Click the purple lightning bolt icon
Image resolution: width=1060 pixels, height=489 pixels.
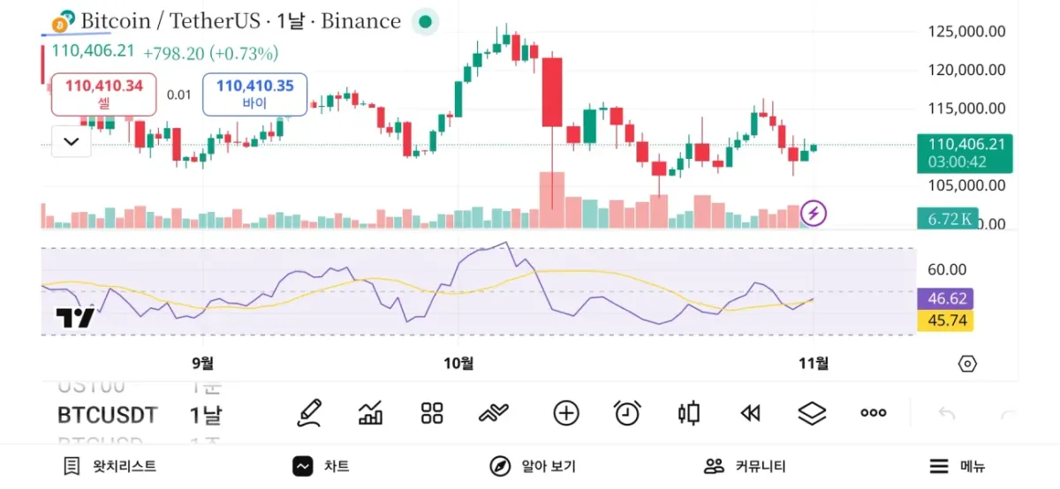coord(814,213)
